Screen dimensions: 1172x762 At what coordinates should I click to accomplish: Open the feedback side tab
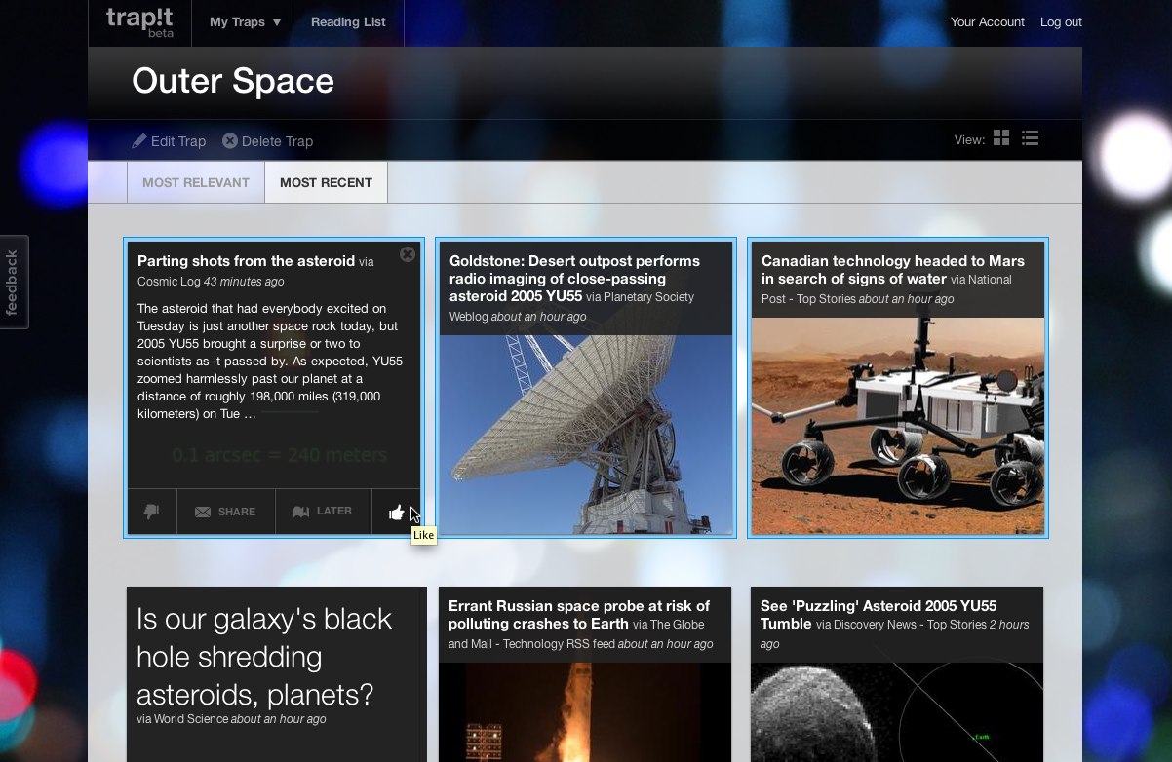[x=13, y=283]
